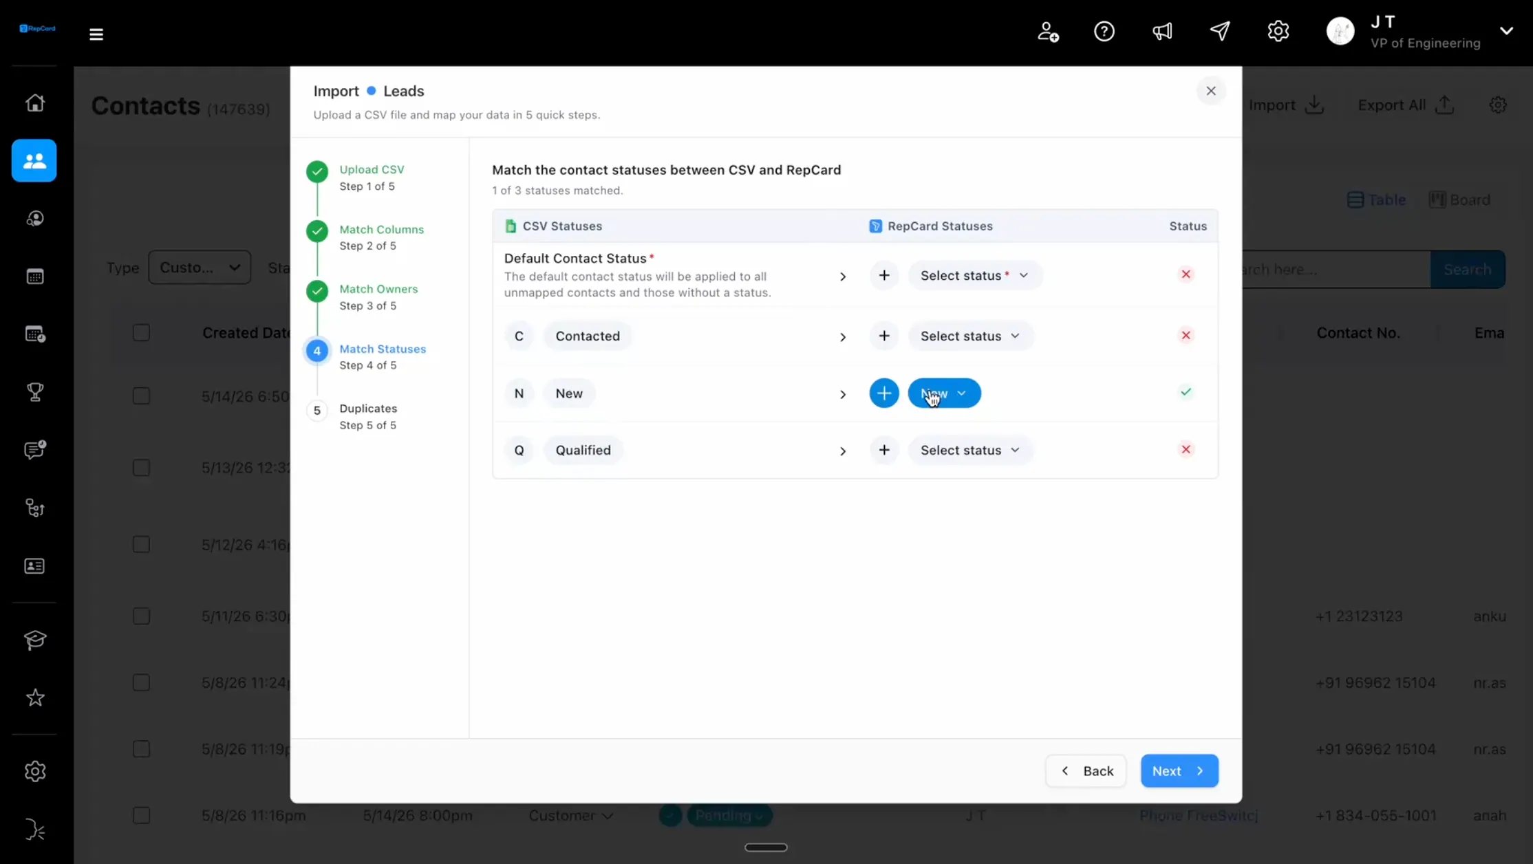
Task: Open header settings gear icon
Action: (x=1278, y=32)
